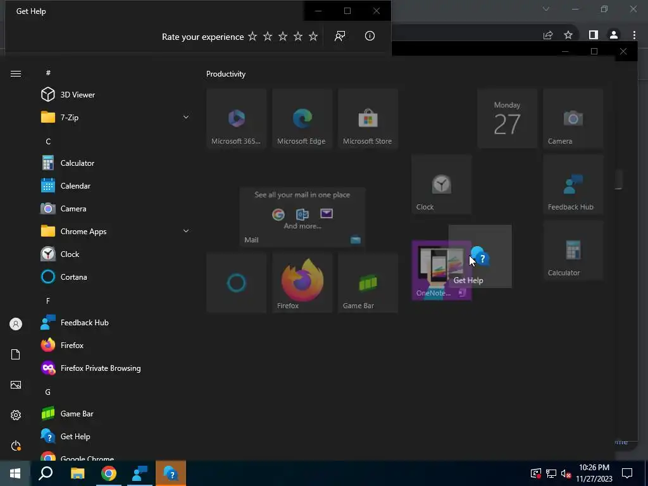Screen dimensions: 648x486
Task: Expand the 7-Zip folder chevron
Action: click(x=186, y=117)
